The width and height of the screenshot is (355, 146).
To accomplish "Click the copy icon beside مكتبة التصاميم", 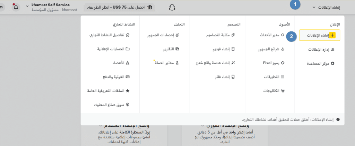I will (x=233, y=35).
